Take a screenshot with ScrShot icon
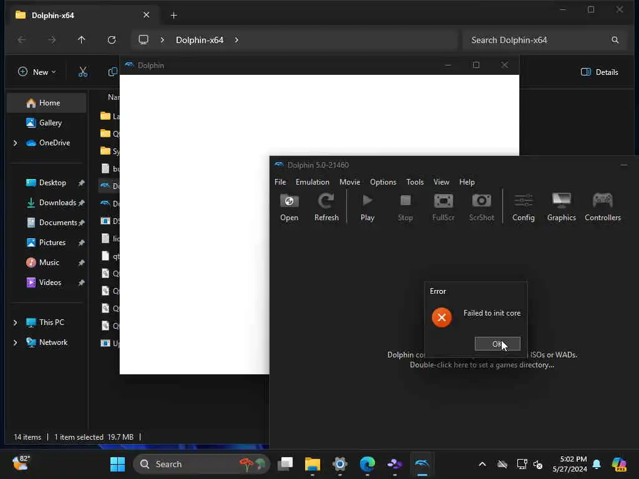639x479 pixels. point(481,207)
